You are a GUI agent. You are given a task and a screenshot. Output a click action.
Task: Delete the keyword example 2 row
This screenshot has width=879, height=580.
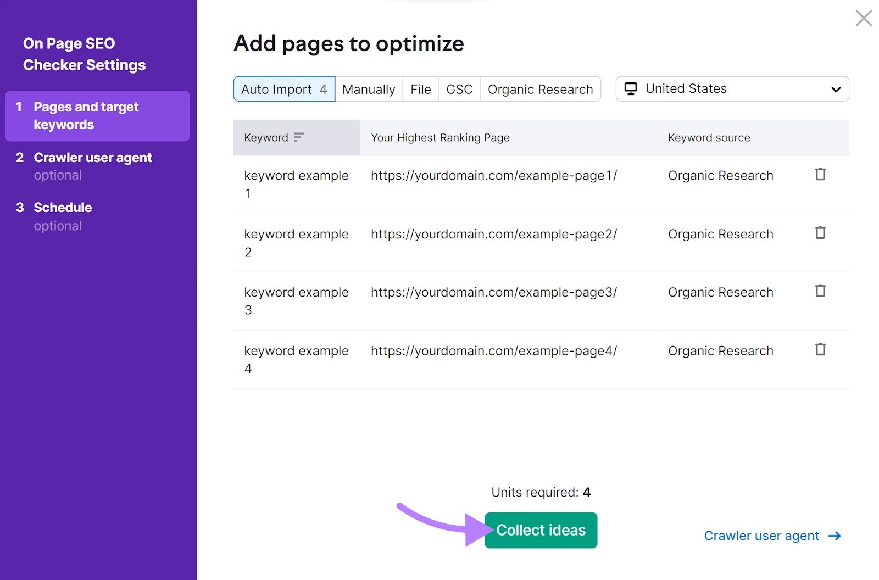pos(820,233)
